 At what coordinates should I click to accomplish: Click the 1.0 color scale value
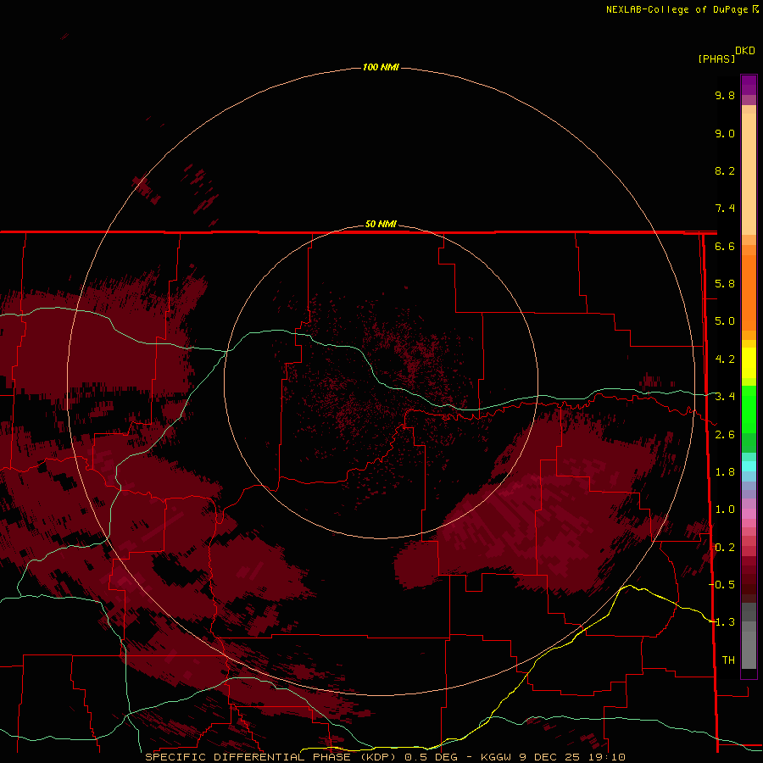click(725, 510)
